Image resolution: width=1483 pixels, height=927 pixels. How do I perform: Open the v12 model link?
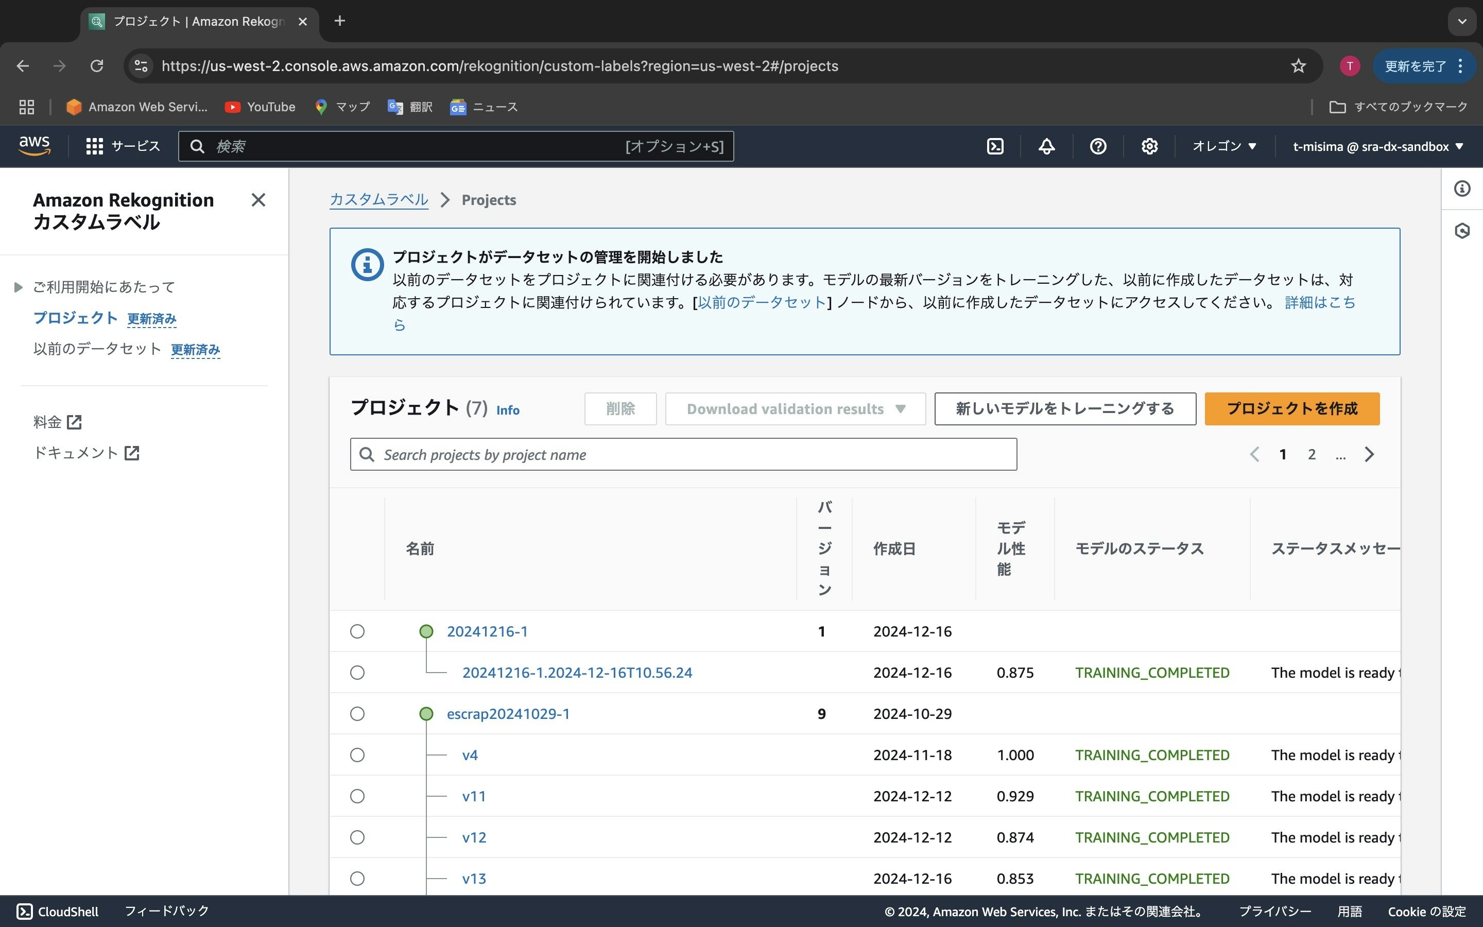point(474,837)
